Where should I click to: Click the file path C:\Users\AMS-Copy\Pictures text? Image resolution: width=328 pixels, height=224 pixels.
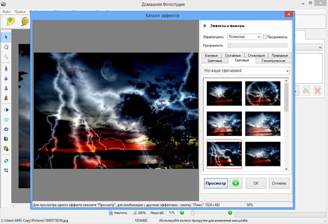pos(35,220)
